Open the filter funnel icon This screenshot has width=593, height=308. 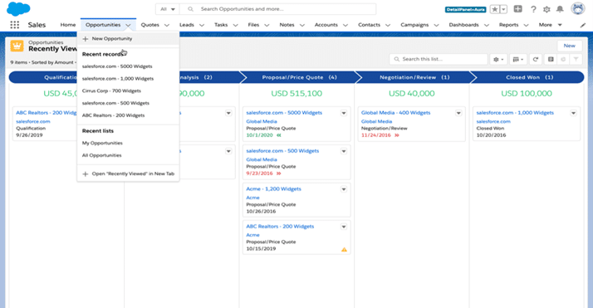click(576, 59)
